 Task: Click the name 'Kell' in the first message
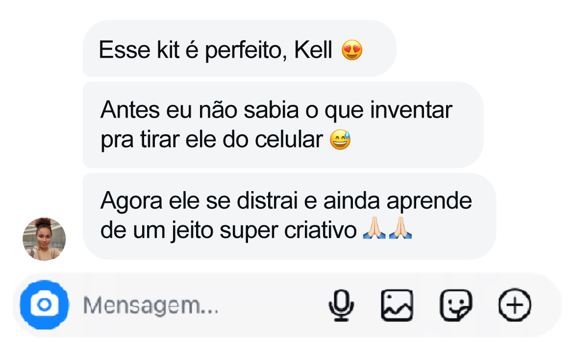click(x=313, y=50)
